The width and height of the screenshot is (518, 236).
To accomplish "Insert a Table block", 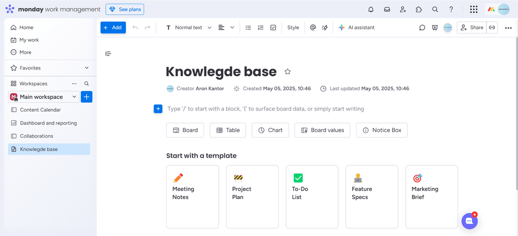I will [x=228, y=130].
